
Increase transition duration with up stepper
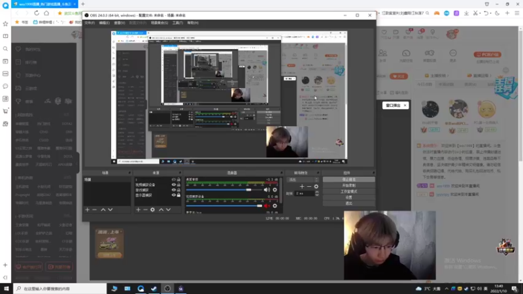(x=317, y=192)
